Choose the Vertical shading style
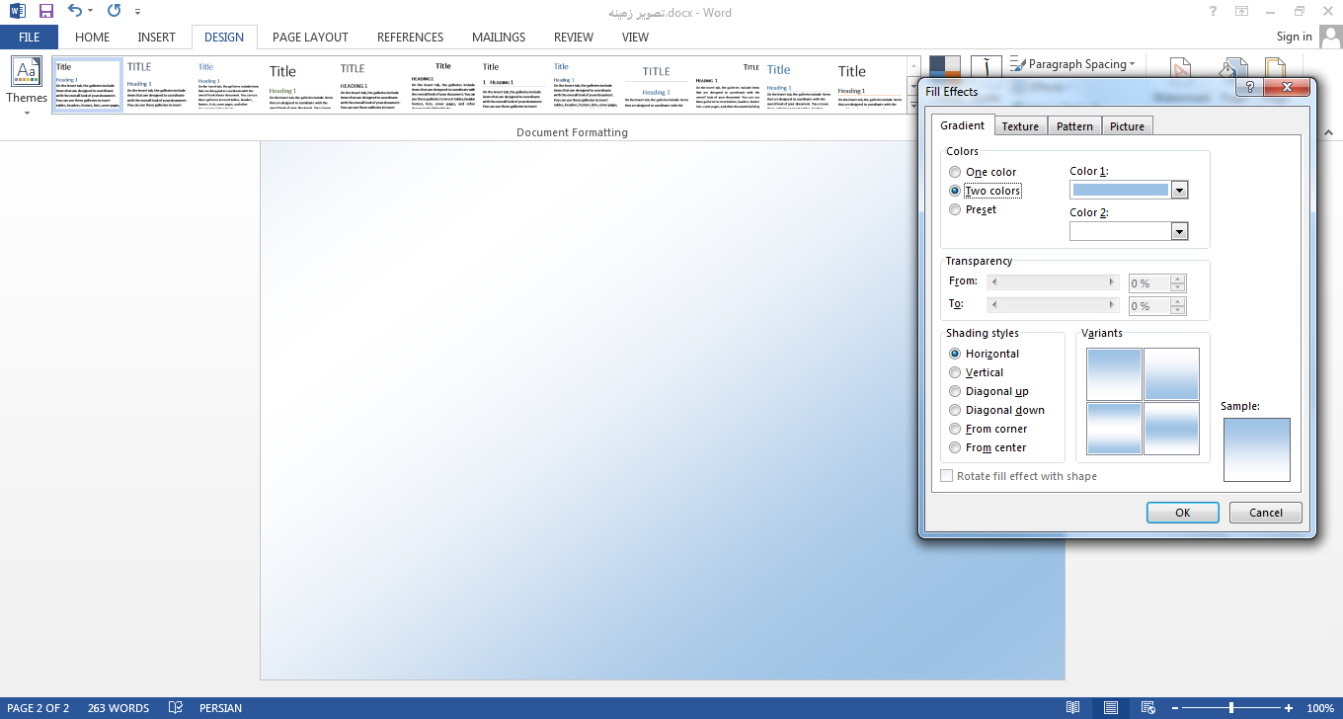 tap(955, 372)
